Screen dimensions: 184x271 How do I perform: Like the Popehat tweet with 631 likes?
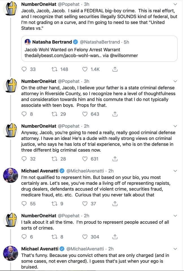pos(85,159)
